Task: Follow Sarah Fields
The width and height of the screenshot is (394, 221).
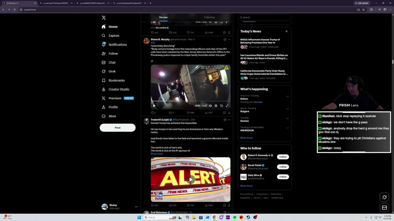Action: [283, 167]
